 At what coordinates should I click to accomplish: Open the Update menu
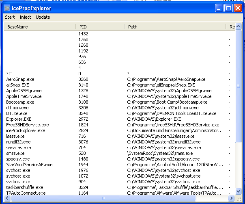point(43,17)
